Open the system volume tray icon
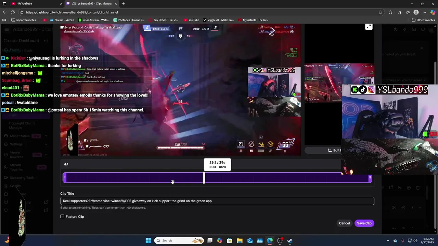Screen dimensions: 438x246 415,241
